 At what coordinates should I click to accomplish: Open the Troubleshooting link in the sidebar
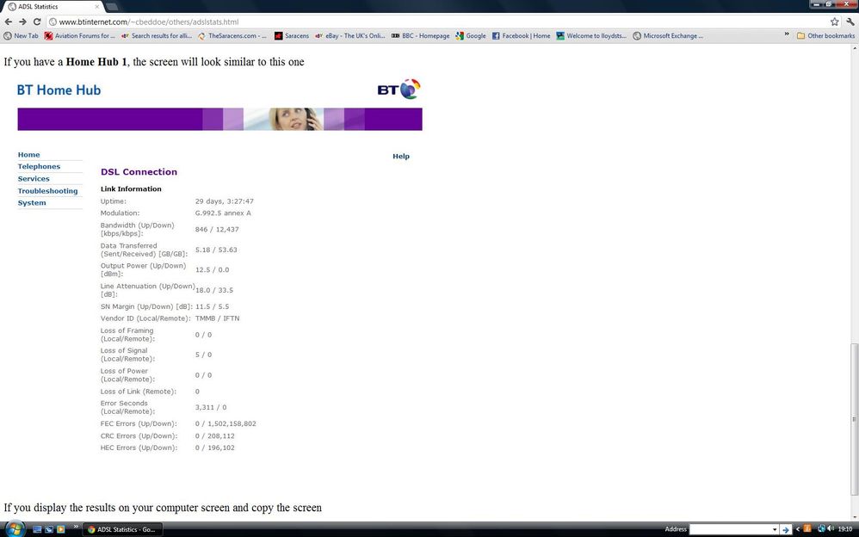pyautogui.click(x=47, y=191)
